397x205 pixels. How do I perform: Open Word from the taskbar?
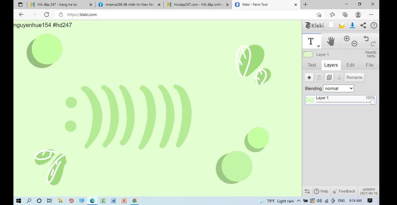click(x=114, y=201)
